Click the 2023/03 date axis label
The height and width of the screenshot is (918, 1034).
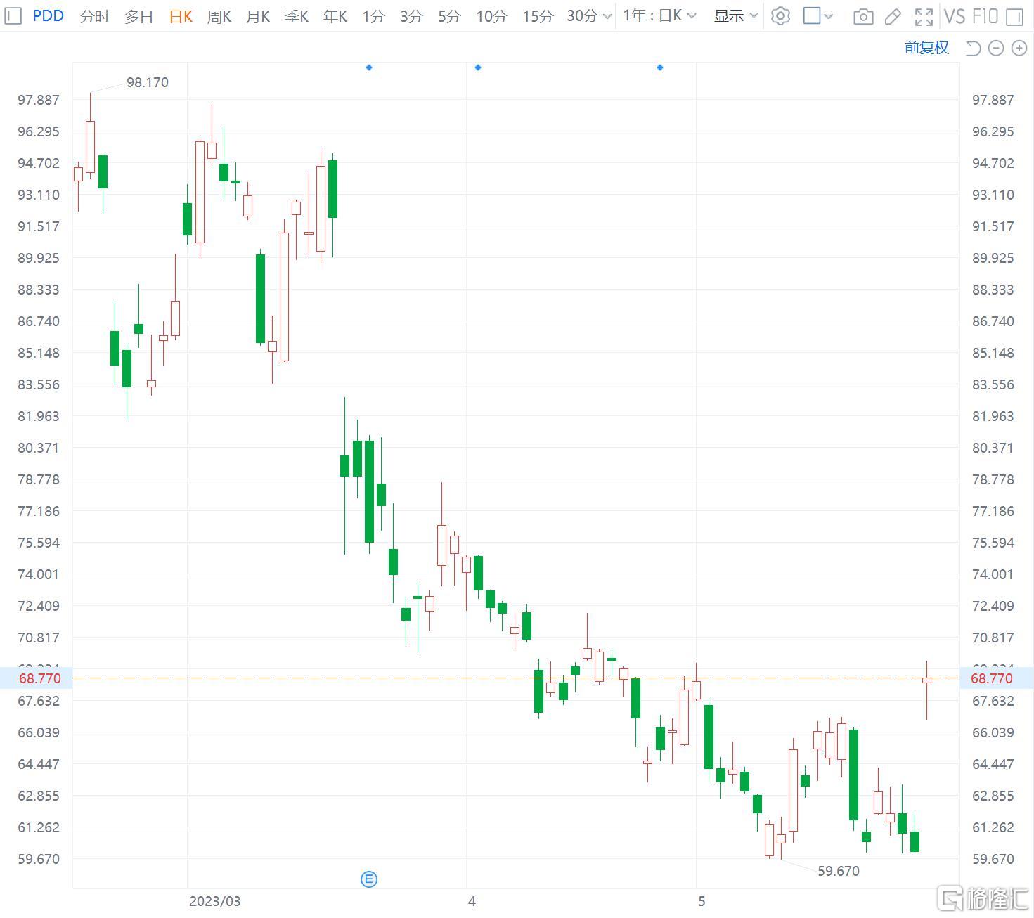click(214, 901)
